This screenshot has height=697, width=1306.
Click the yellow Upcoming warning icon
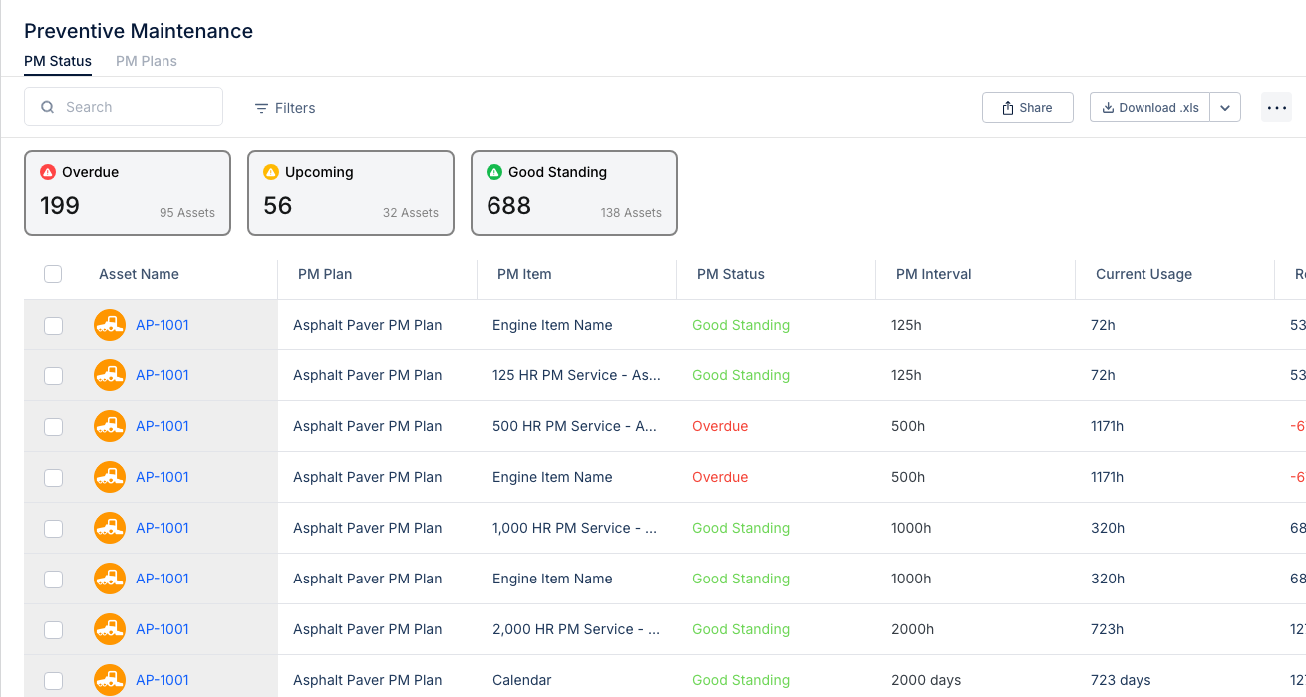[x=270, y=172]
